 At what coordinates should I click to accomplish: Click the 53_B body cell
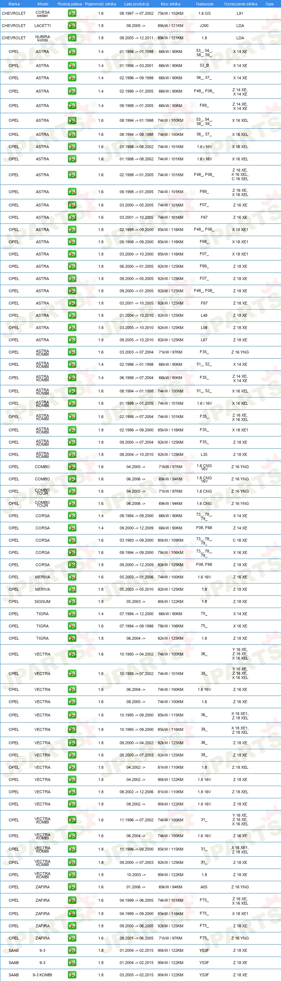coord(204,66)
